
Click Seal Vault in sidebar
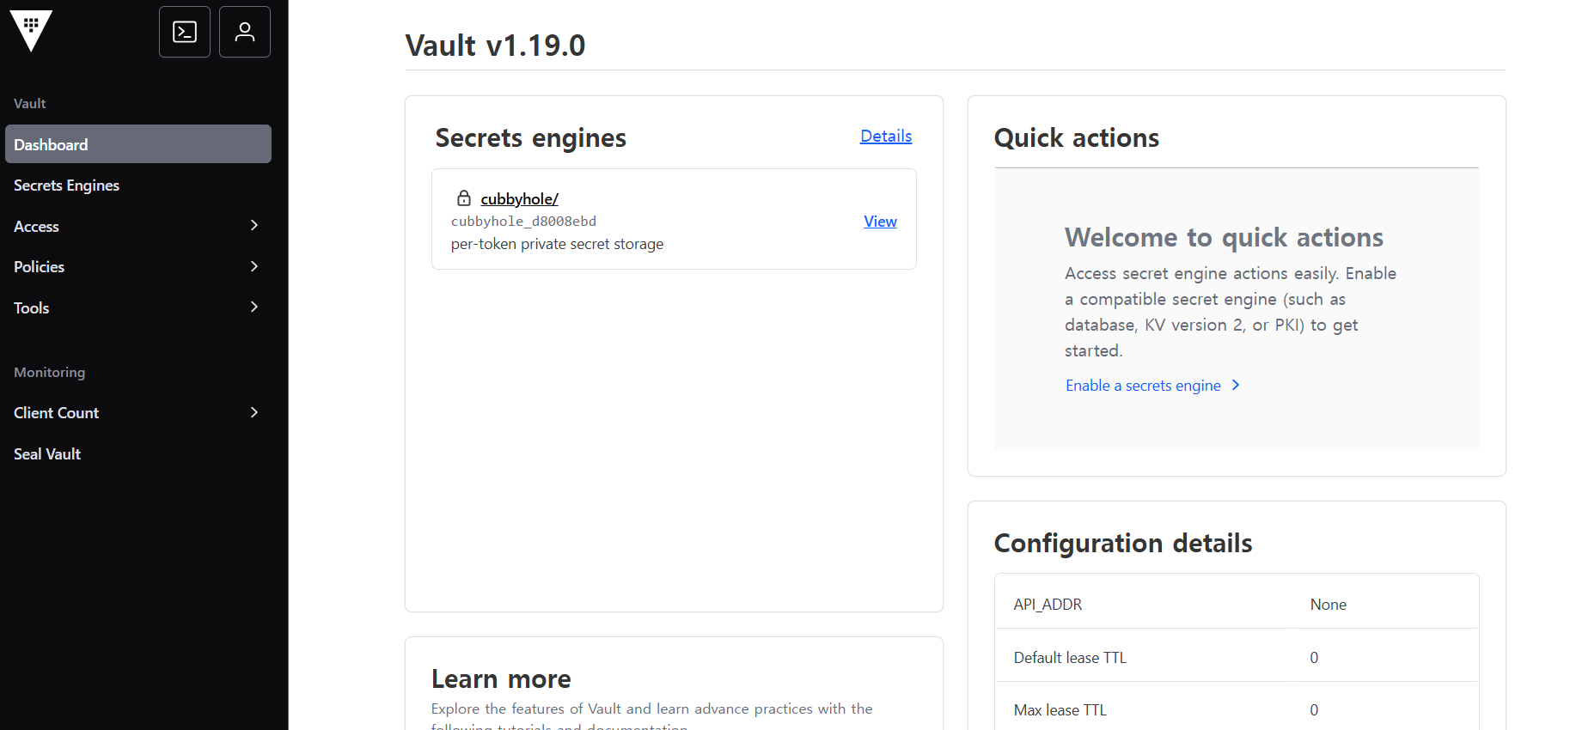(x=138, y=453)
